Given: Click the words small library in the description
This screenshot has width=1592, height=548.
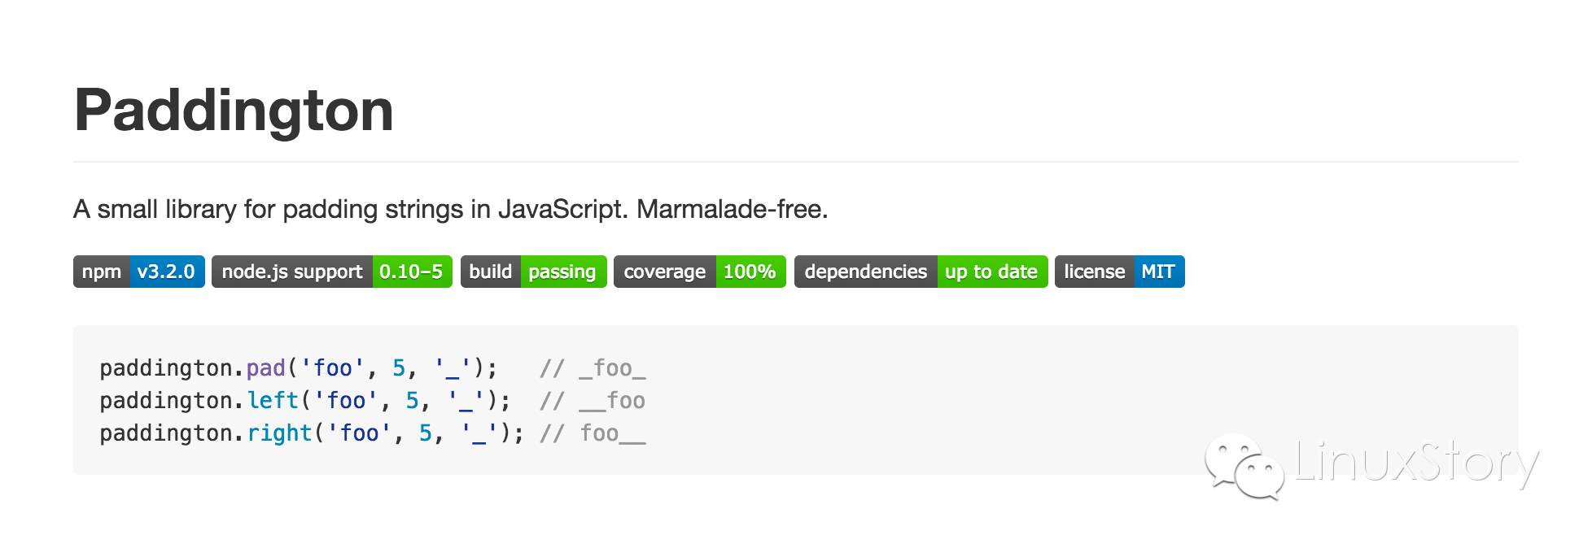Looking at the screenshot, I should pyautogui.click(x=166, y=210).
